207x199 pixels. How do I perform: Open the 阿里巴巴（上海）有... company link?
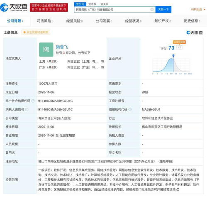point(83,61)
